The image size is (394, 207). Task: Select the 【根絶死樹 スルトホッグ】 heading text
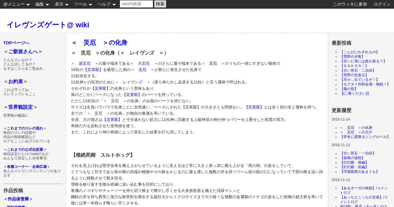point(103,155)
